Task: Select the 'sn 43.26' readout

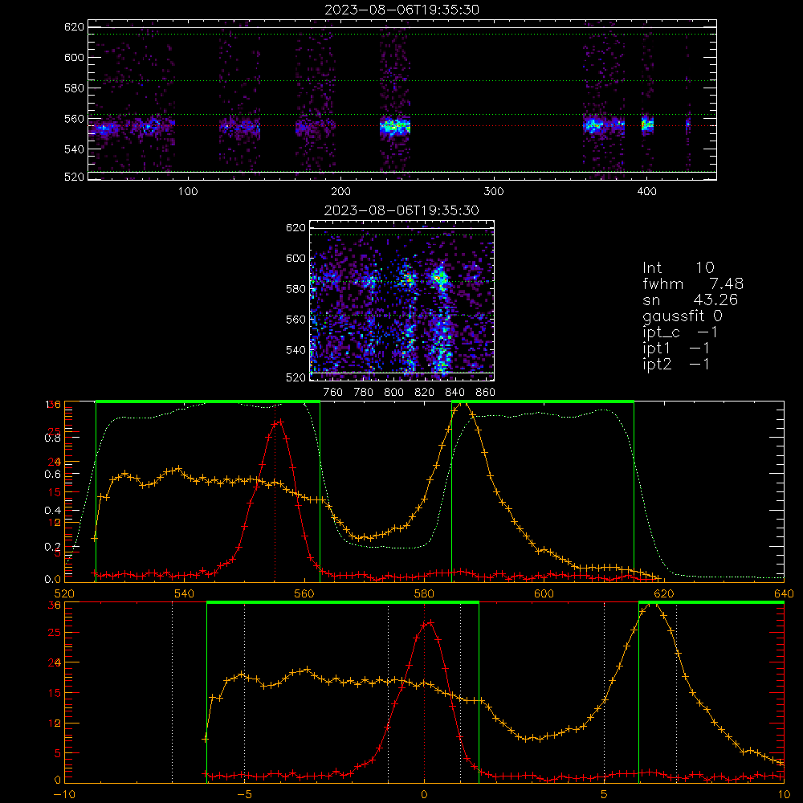Action: pos(690,300)
